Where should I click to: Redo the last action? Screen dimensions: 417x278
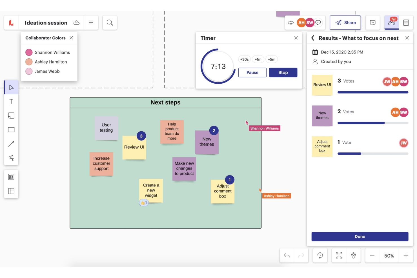pyautogui.click(x=301, y=255)
